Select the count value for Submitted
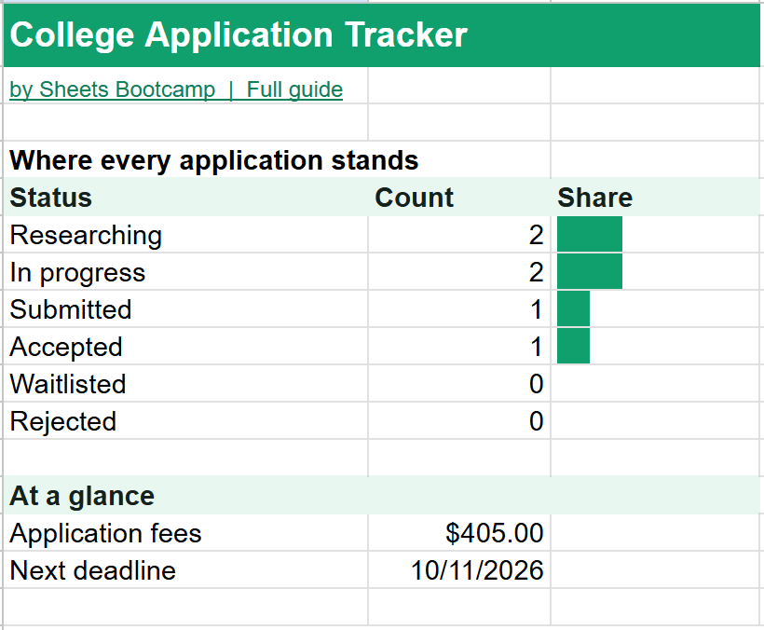The image size is (764, 630). [x=459, y=309]
